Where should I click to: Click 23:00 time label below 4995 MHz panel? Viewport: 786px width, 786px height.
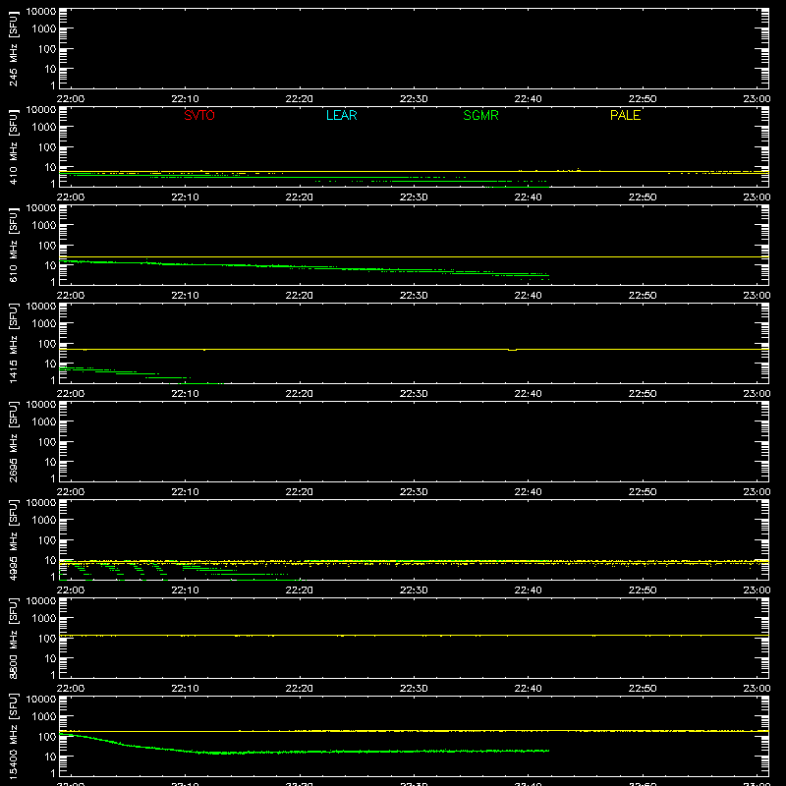757,590
